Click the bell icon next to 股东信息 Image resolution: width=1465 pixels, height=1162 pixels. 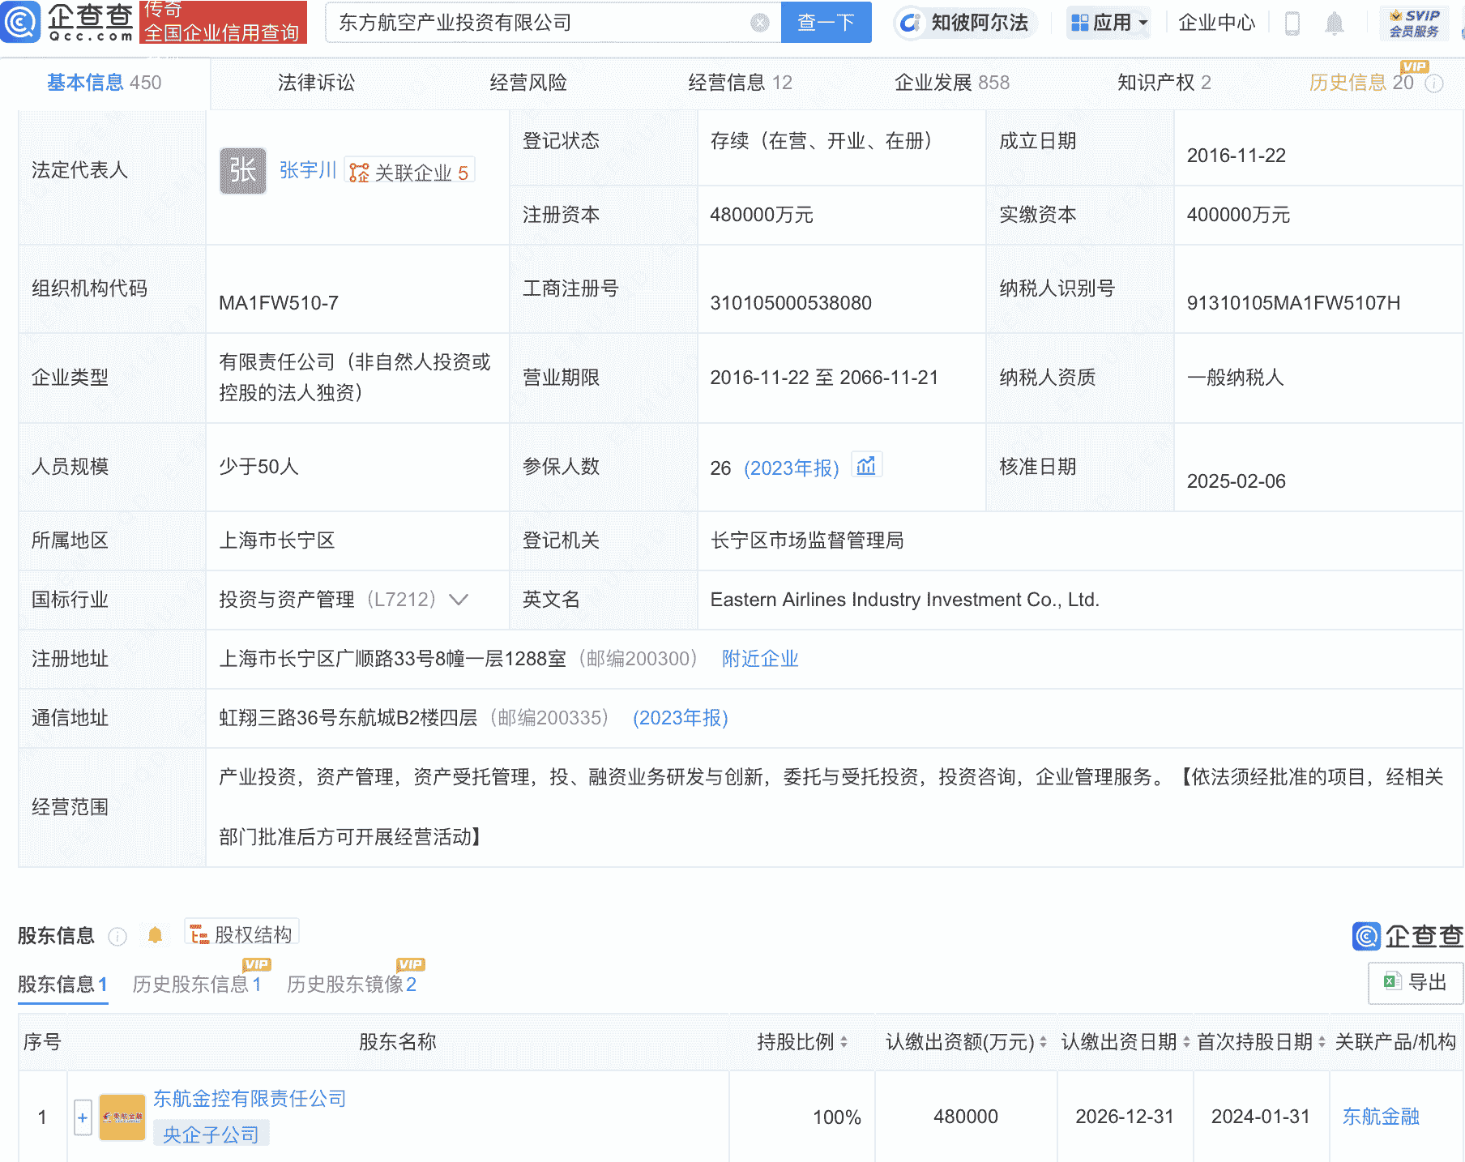click(156, 934)
